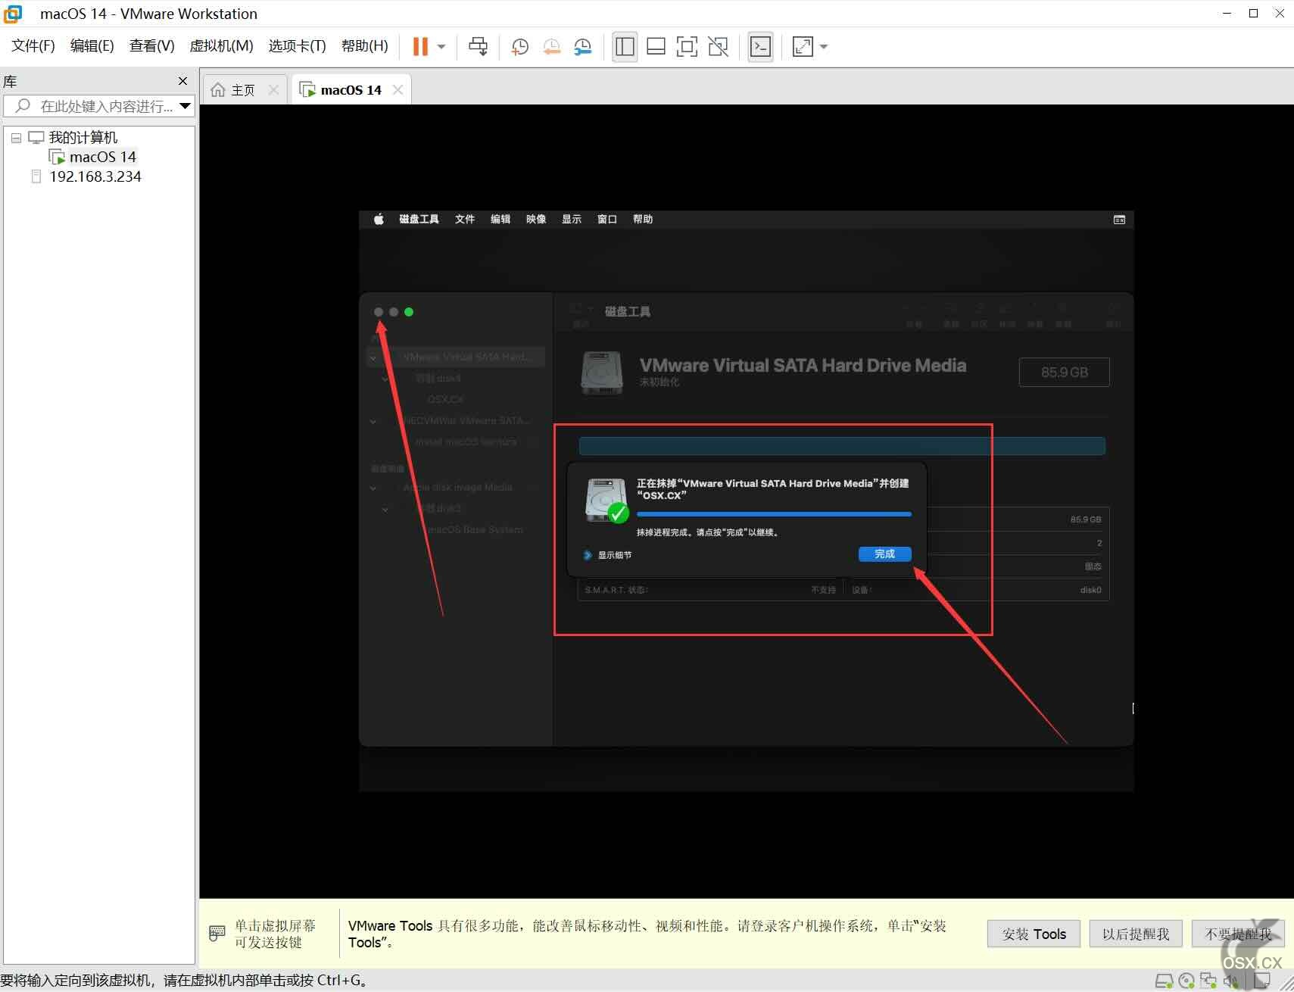Close the library panel
This screenshot has width=1294, height=992.
tap(182, 81)
